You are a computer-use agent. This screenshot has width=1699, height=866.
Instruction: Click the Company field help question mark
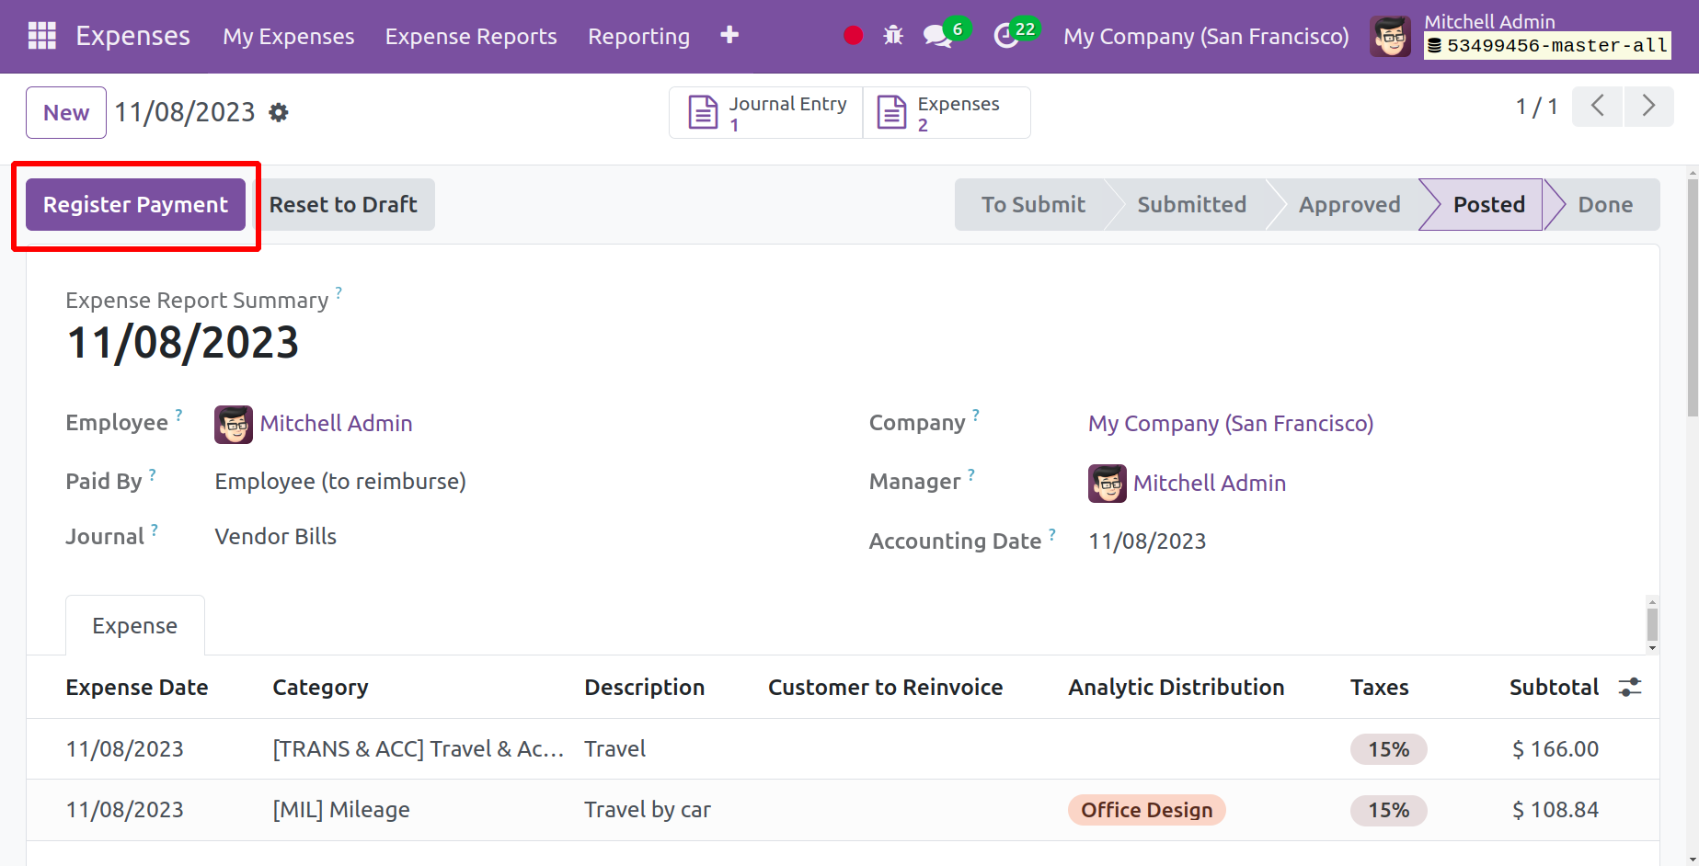[976, 415]
